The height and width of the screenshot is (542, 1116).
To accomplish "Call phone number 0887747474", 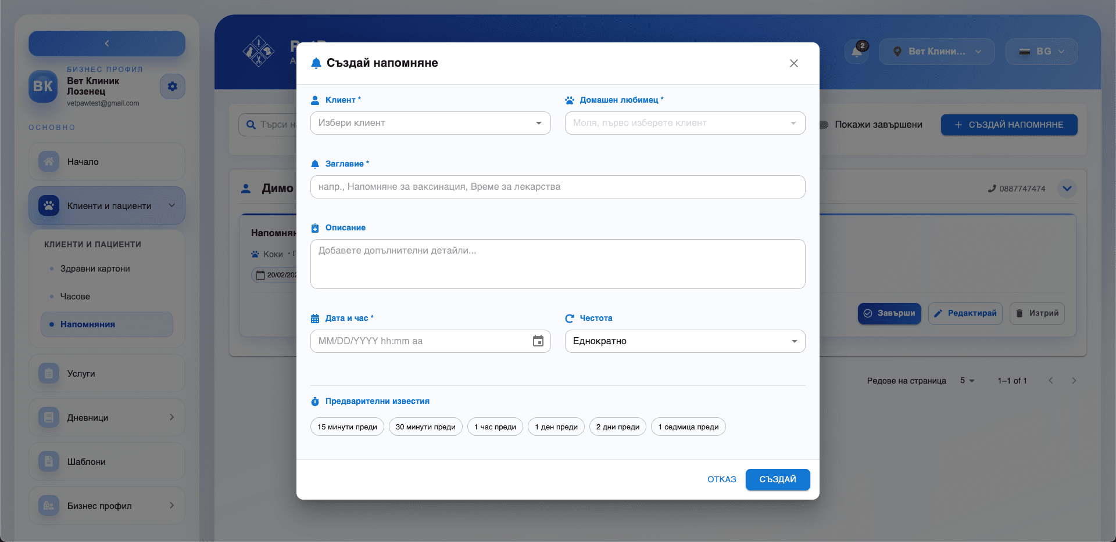I will click(1017, 189).
